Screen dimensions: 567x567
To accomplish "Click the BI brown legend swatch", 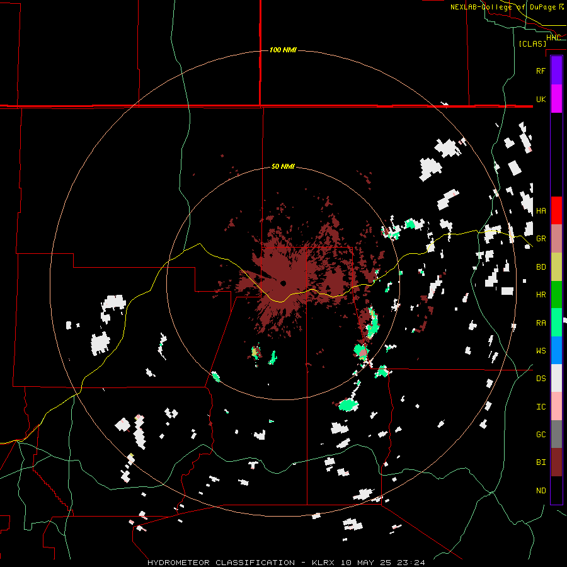I will [556, 462].
